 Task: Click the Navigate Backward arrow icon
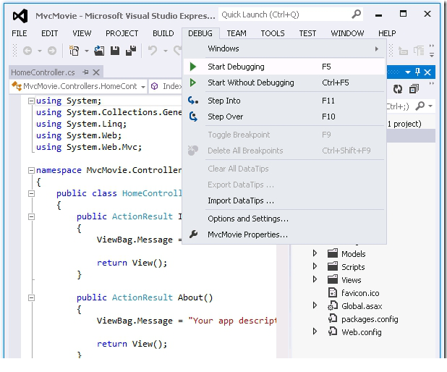[x=27, y=51]
